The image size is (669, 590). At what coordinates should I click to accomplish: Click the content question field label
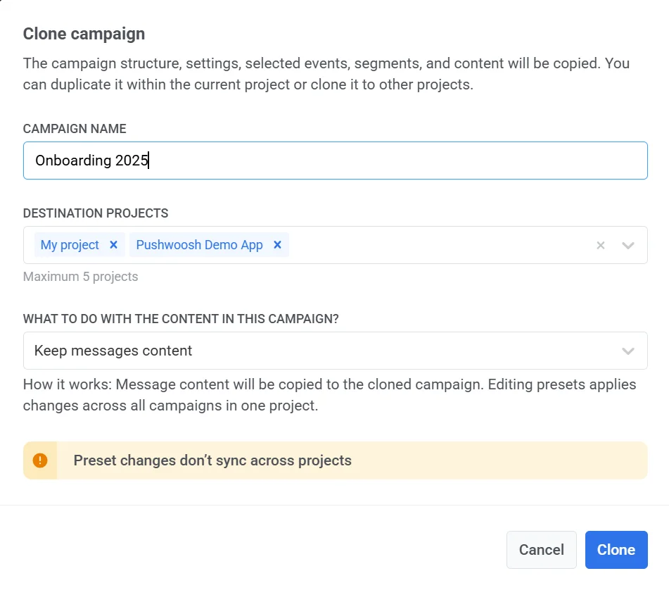(x=181, y=319)
